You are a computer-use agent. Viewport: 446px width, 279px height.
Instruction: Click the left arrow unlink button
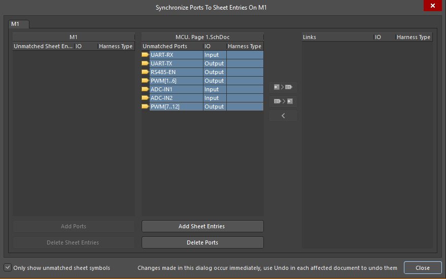click(x=283, y=116)
